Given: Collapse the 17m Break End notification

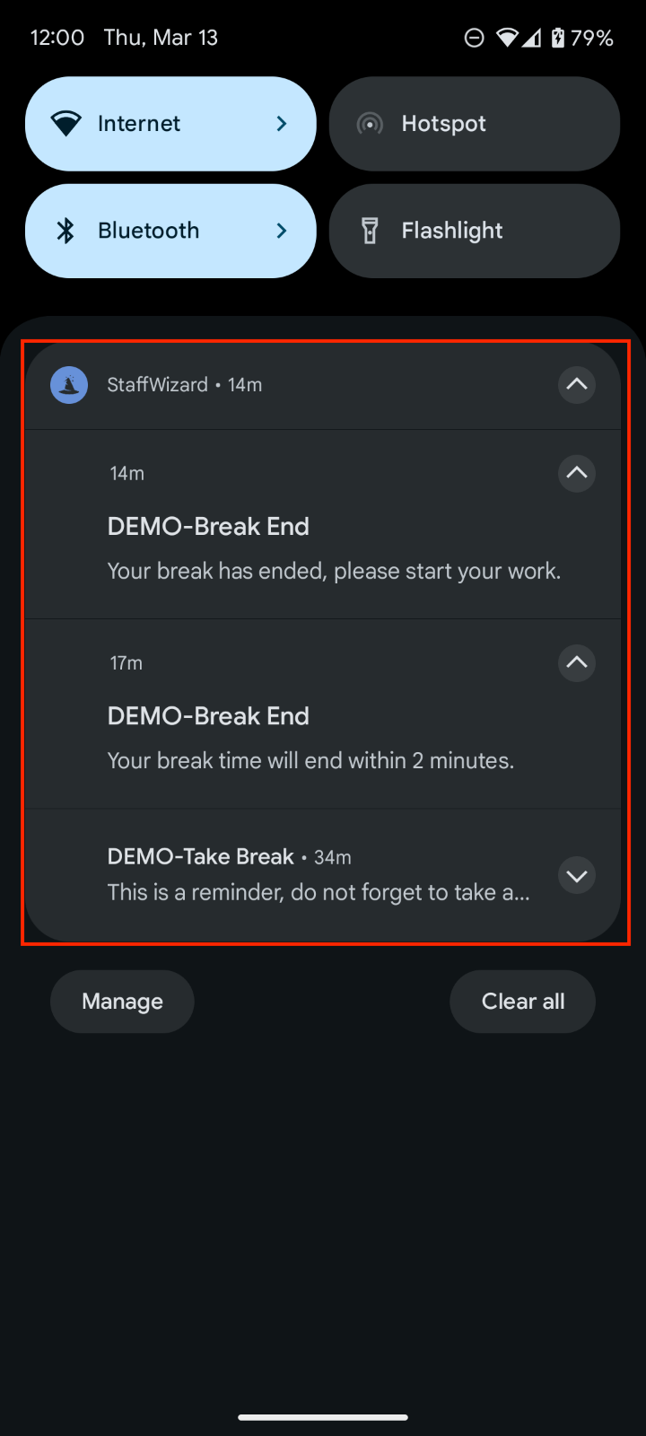Looking at the screenshot, I should [x=577, y=663].
